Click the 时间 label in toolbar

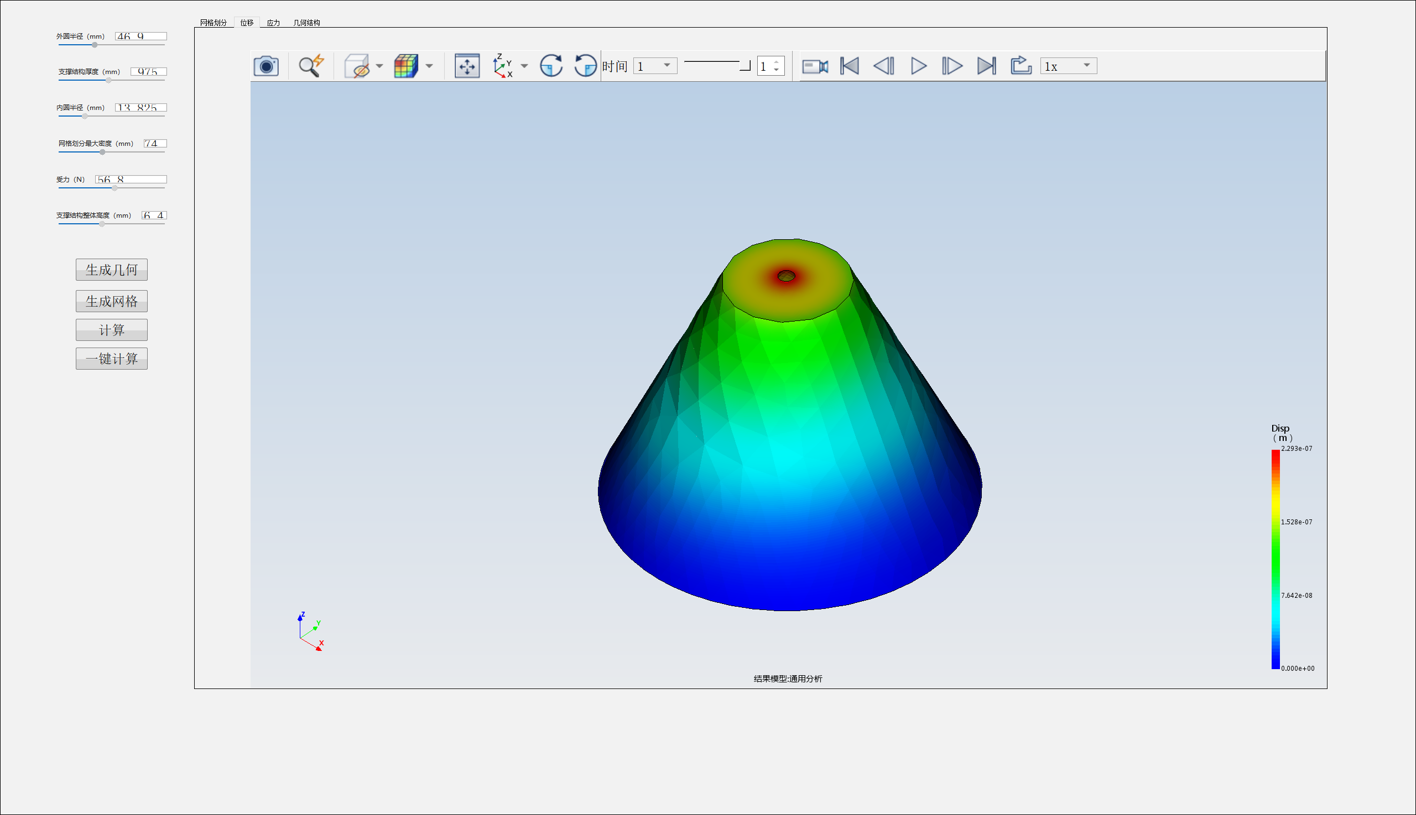point(615,67)
